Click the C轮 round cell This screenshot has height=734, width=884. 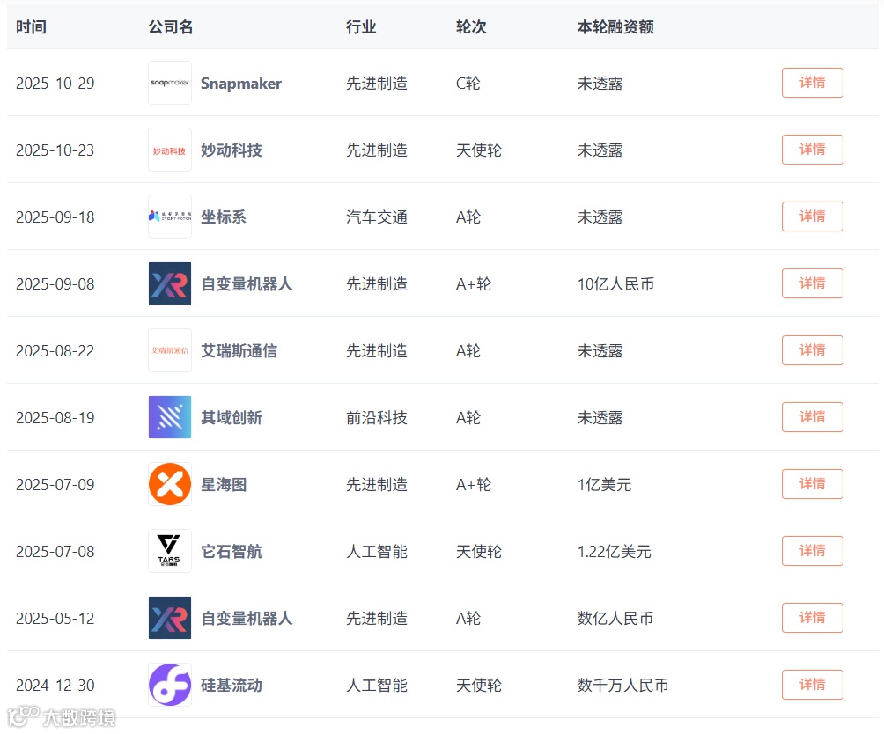pos(468,84)
